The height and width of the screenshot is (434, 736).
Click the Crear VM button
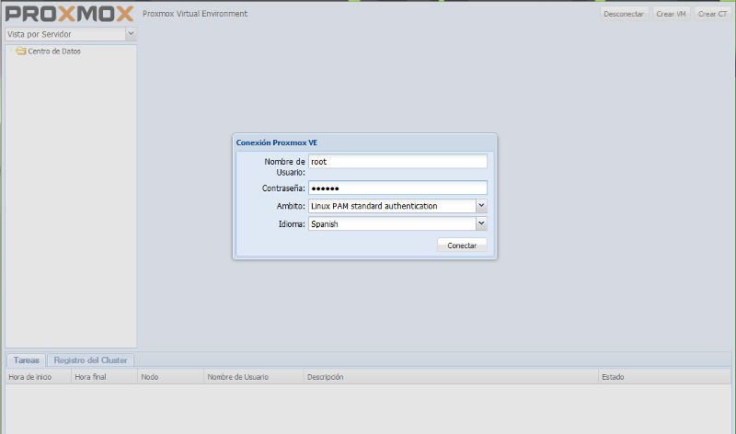pyautogui.click(x=671, y=14)
